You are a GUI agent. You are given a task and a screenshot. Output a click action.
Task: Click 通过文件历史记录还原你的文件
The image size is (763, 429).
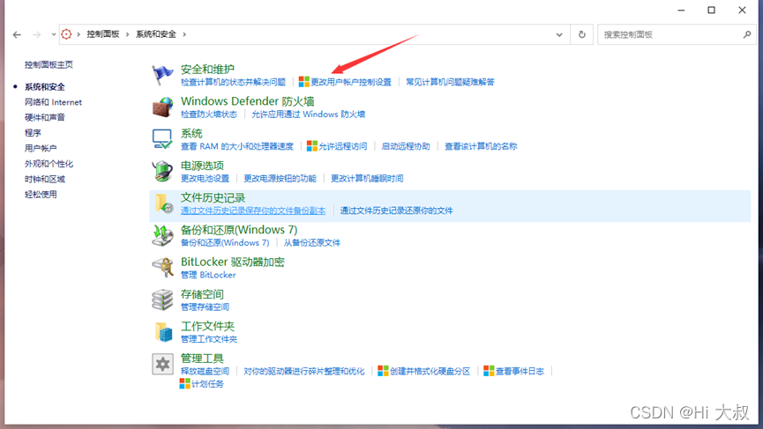coord(396,211)
